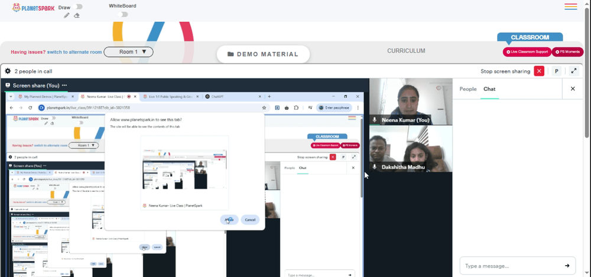The image size is (591, 277).
Task: Open the 'Live 1:1 Public Speaking' tab in the largest shared Chrome window
Action: pos(170,97)
